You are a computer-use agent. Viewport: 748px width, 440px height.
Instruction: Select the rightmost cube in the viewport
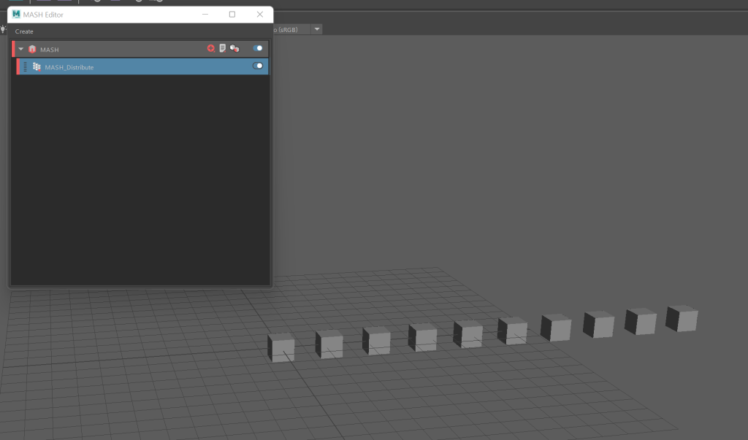click(682, 318)
